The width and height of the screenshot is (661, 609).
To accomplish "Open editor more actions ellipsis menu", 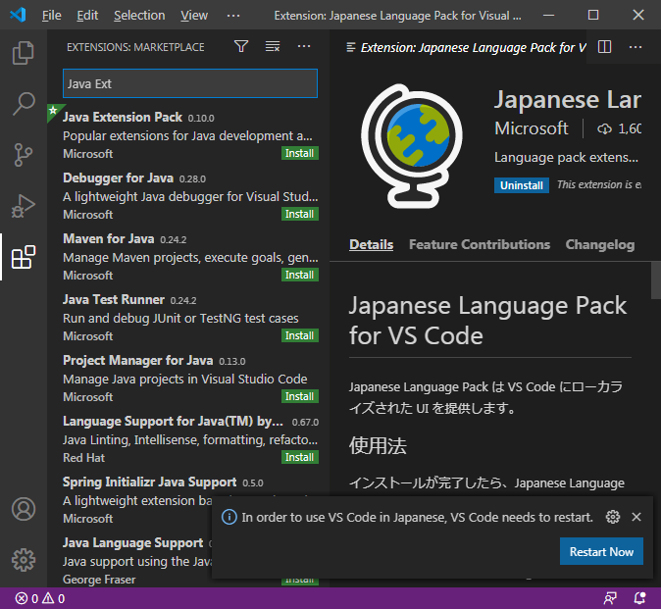I will [x=636, y=46].
